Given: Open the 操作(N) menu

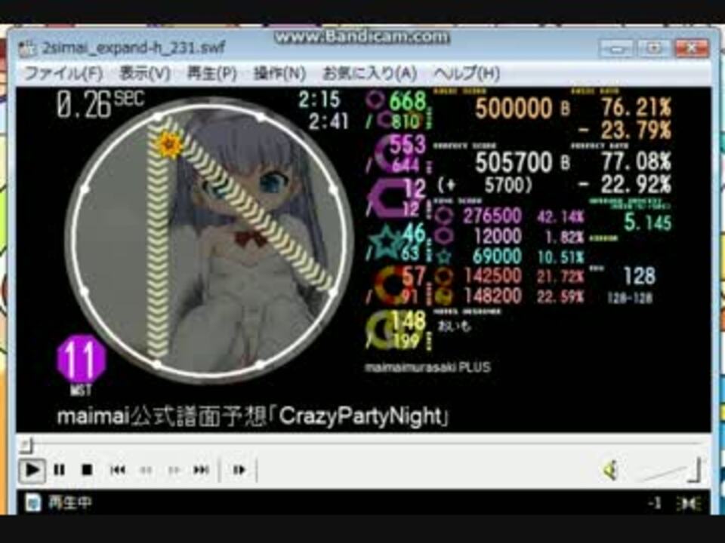Looking at the screenshot, I should [x=279, y=73].
